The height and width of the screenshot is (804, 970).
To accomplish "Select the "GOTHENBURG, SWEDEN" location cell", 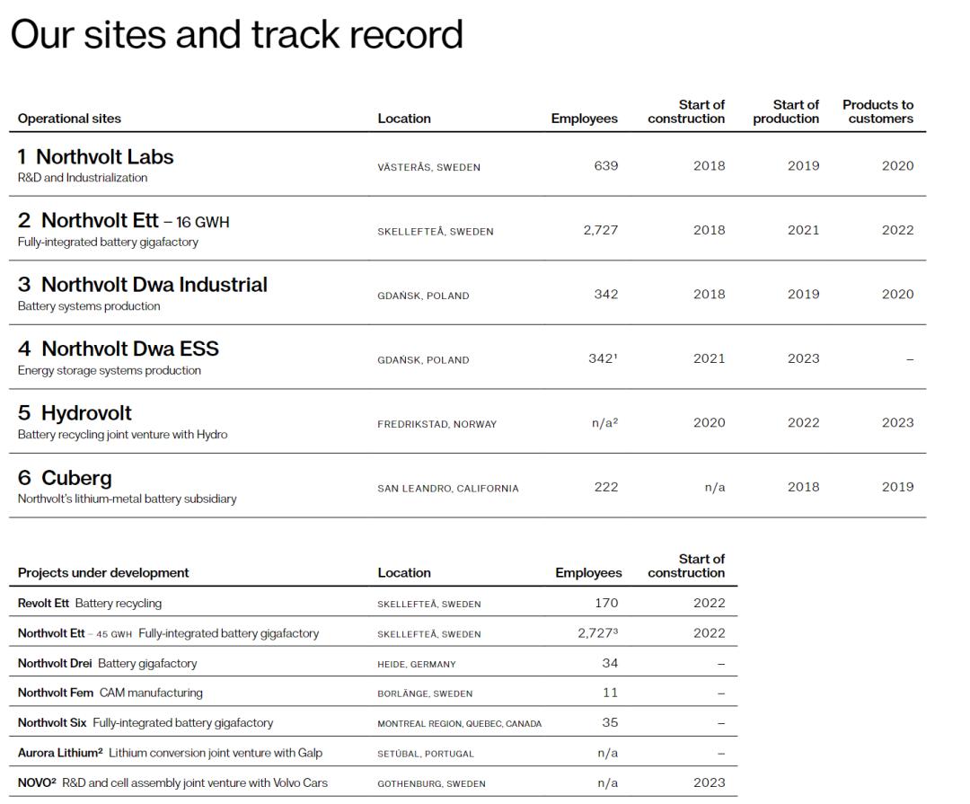I will point(432,784).
